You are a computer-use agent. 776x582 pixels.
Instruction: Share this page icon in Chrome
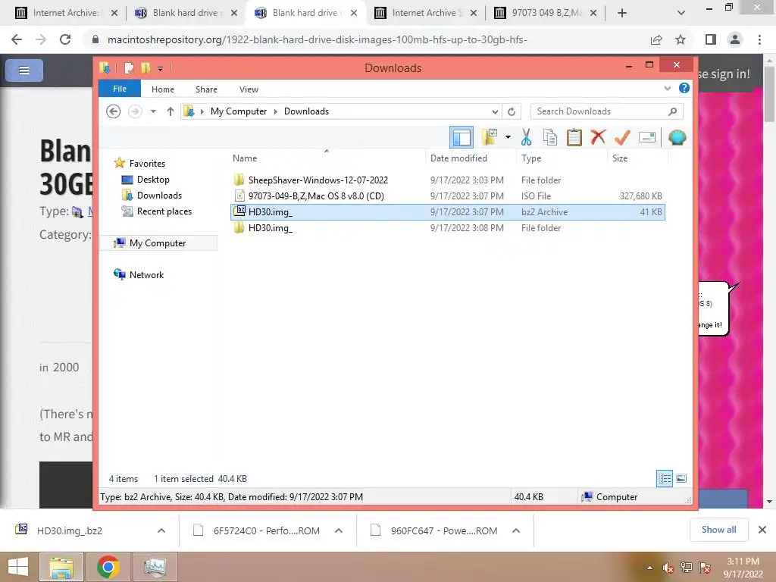click(656, 39)
